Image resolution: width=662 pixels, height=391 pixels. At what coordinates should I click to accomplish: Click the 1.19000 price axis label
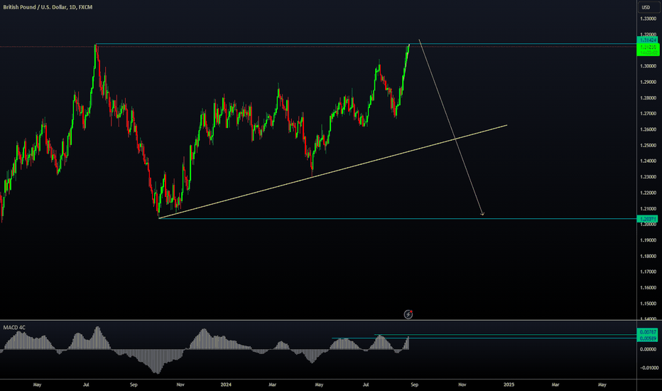(648, 240)
